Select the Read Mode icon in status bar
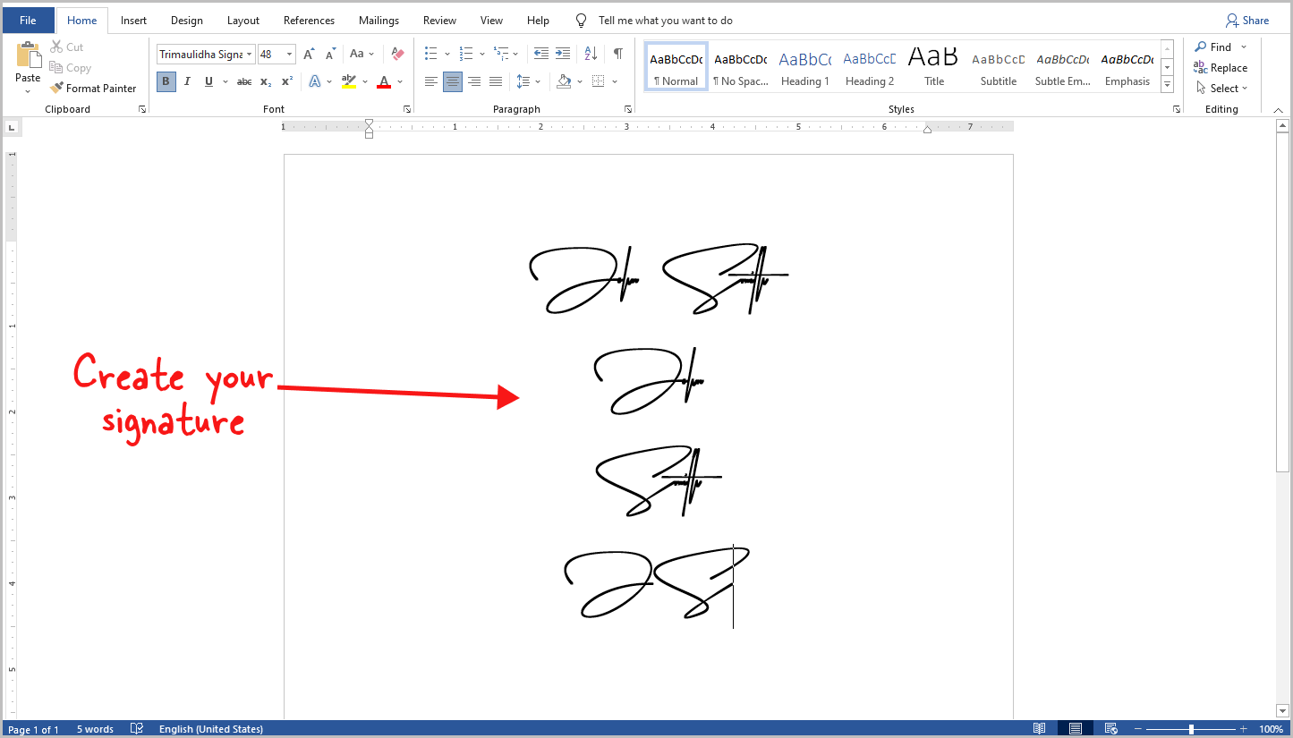 pyautogui.click(x=1040, y=728)
